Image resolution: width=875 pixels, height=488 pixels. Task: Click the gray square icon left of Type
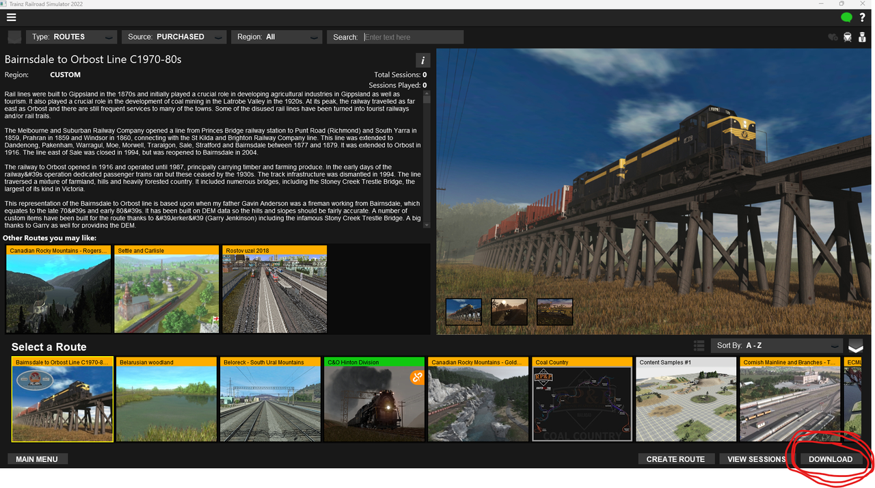(14, 37)
